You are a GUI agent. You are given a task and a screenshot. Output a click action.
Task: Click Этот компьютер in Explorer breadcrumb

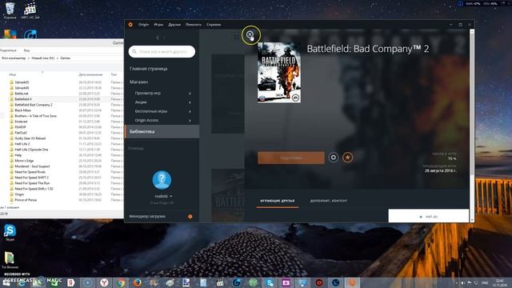point(14,58)
